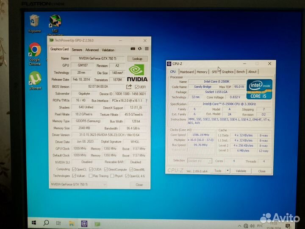Toggle the DirectCompute checkbox

[106, 169]
